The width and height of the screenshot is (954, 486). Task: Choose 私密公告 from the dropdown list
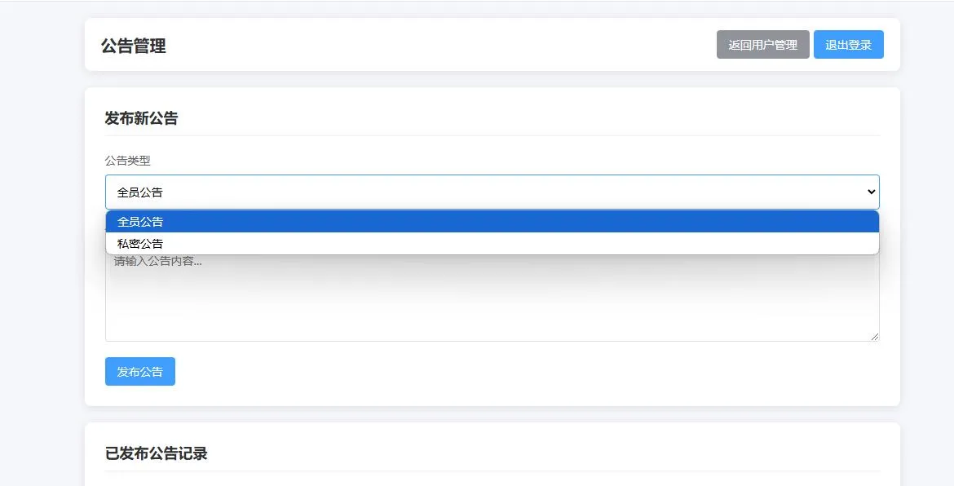point(492,244)
